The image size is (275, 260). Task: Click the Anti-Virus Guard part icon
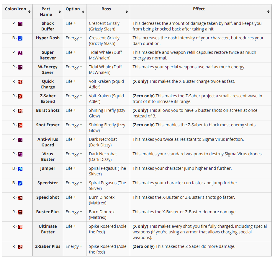click(20, 140)
